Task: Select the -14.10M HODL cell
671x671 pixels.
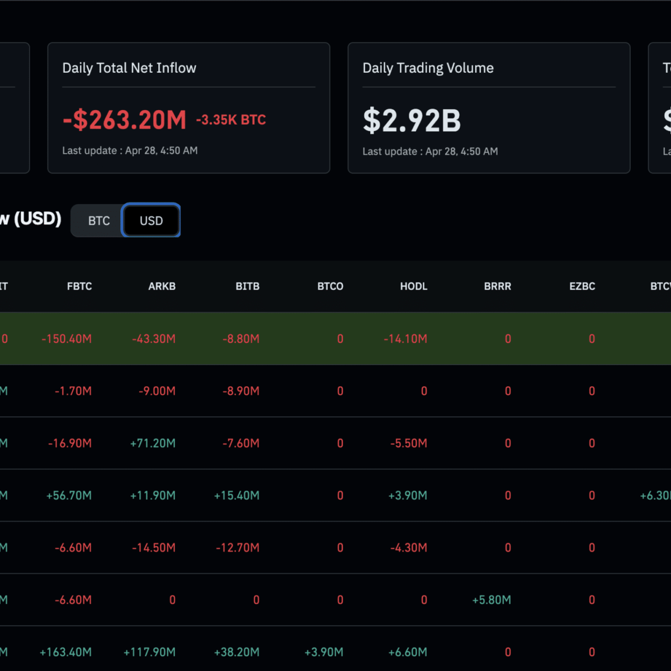Action: (405, 339)
